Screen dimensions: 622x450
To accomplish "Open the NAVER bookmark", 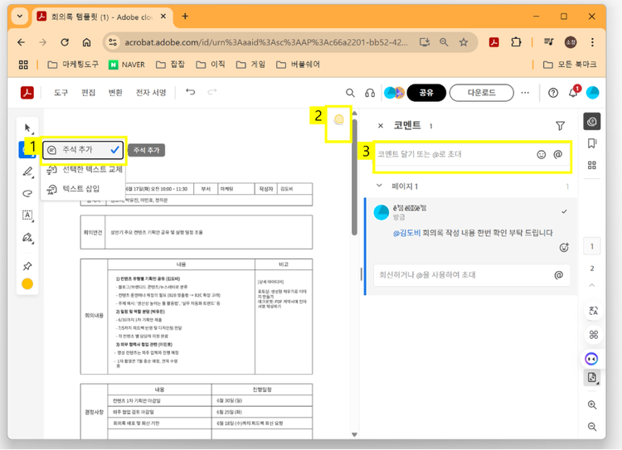I will [127, 65].
